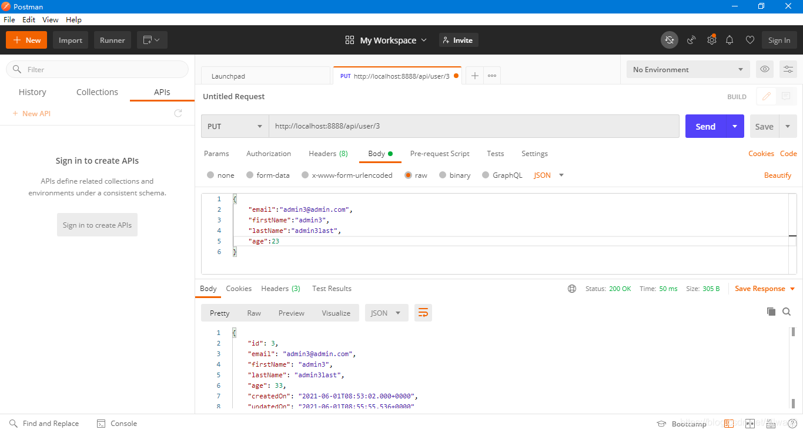Image resolution: width=803 pixels, height=433 pixels.
Task: Click the heart icon in header
Action: pyautogui.click(x=750, y=40)
